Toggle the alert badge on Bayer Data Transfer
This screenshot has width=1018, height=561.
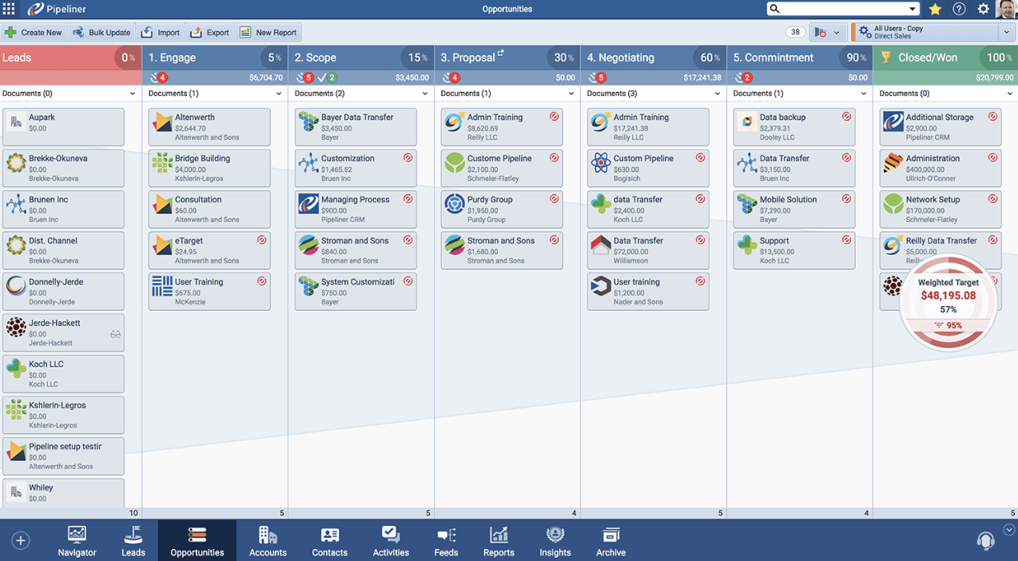pyautogui.click(x=408, y=117)
